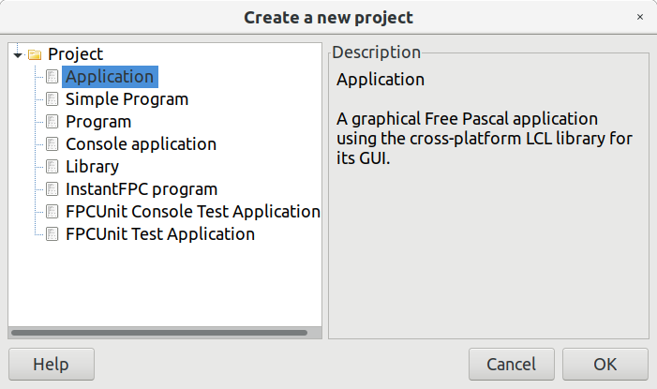Click the FPCUnit Test Application icon

click(52, 234)
